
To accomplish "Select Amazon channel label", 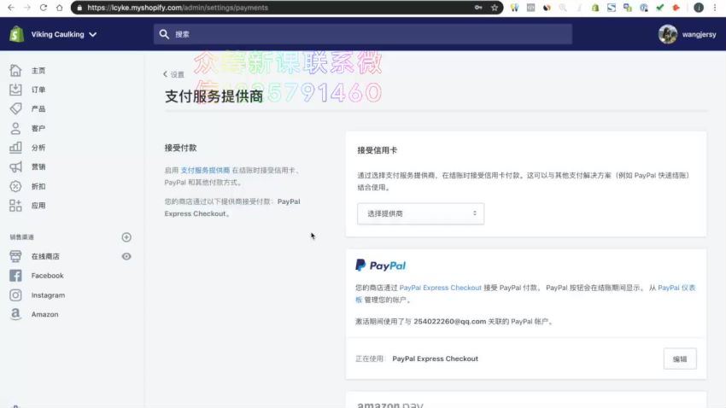I will [45, 315].
